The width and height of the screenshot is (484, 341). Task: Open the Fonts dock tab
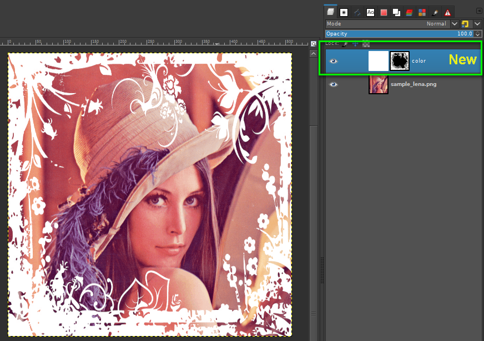(370, 12)
